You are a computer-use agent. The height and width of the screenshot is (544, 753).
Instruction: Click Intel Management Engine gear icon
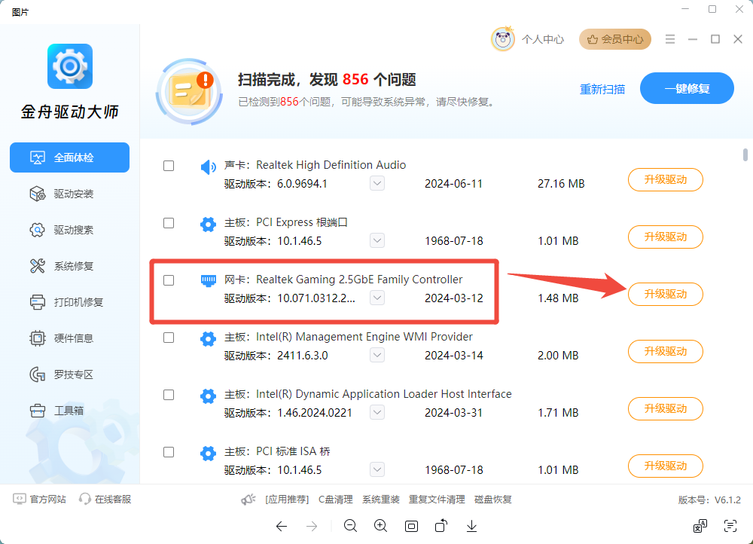point(208,339)
